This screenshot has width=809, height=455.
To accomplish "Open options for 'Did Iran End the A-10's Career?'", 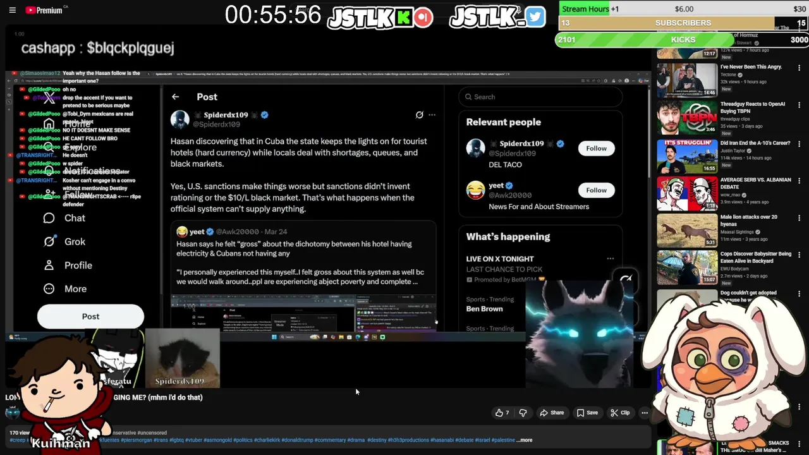I will pyautogui.click(x=799, y=144).
